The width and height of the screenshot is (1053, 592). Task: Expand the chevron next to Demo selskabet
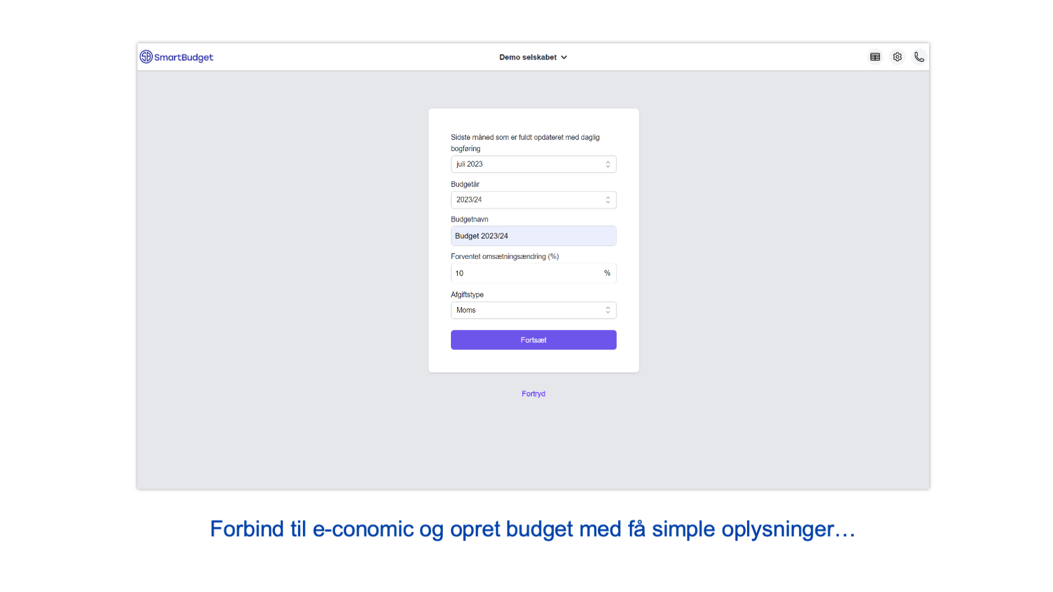(564, 57)
